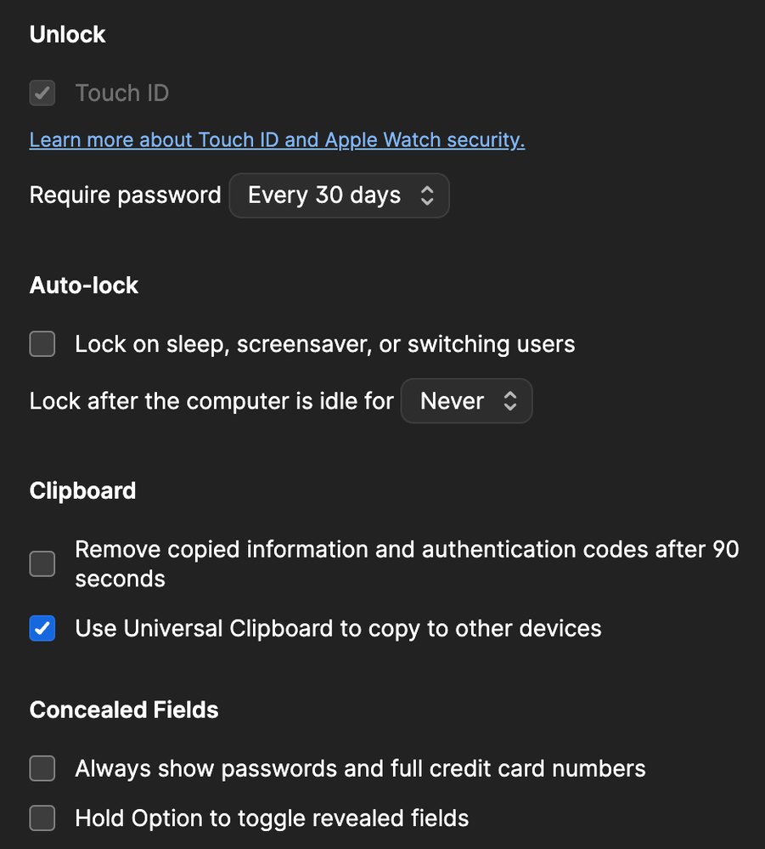This screenshot has width=765, height=849.
Task: Click the chevron arrows on Every 30 days
Action: click(427, 195)
